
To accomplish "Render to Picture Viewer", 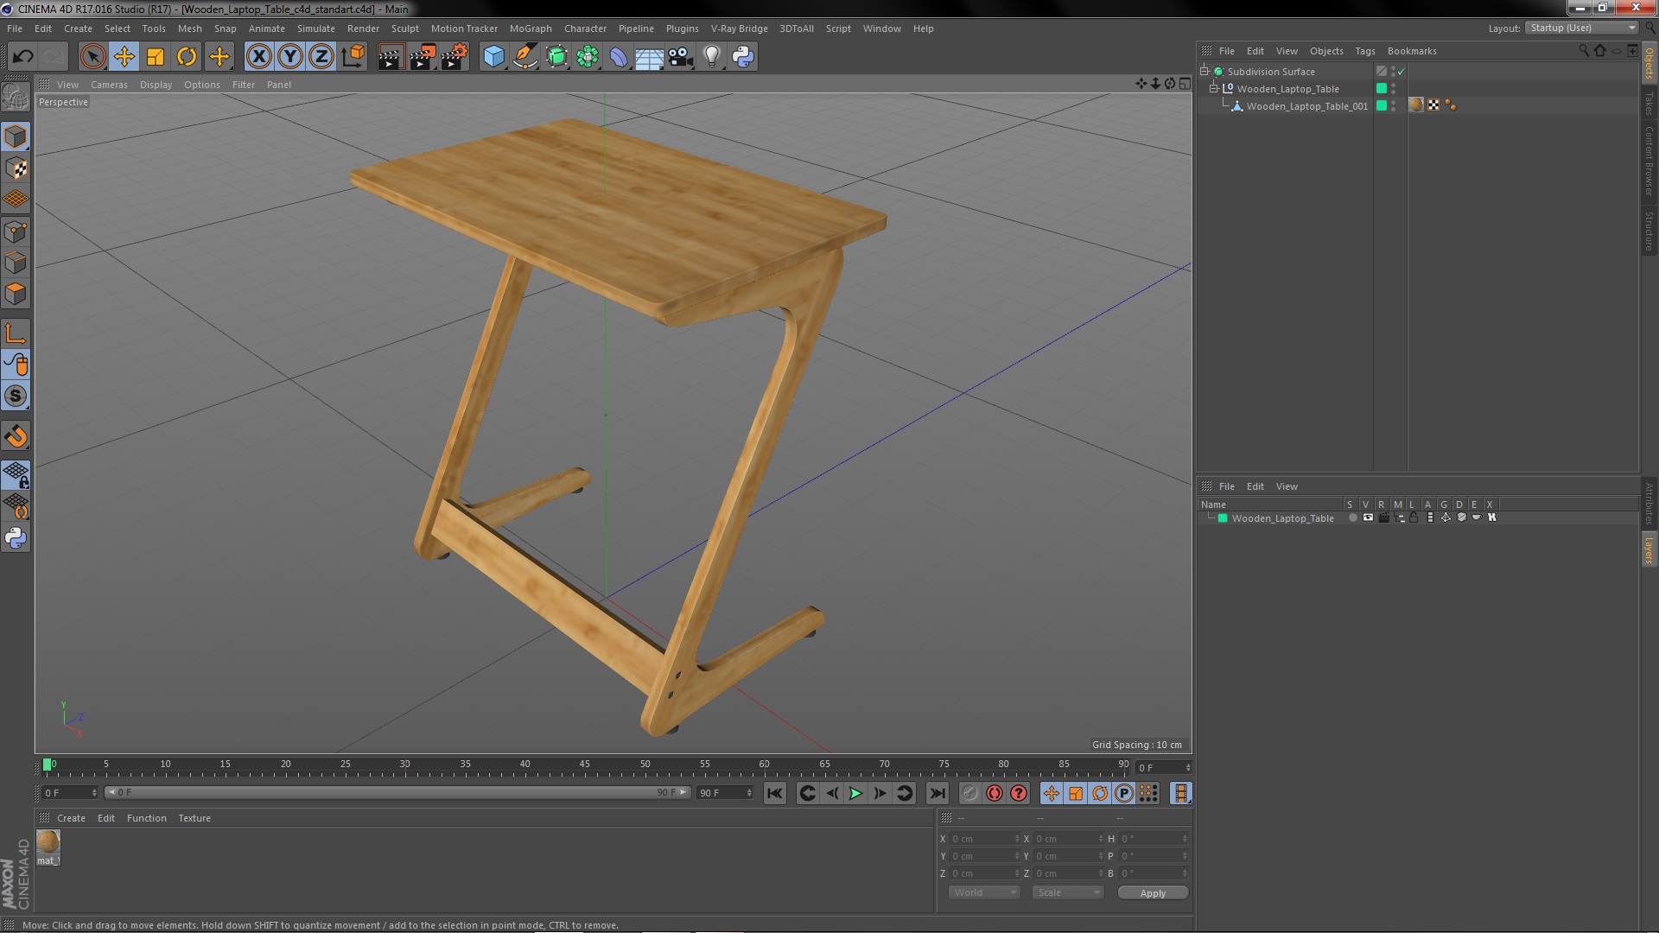I will (423, 57).
